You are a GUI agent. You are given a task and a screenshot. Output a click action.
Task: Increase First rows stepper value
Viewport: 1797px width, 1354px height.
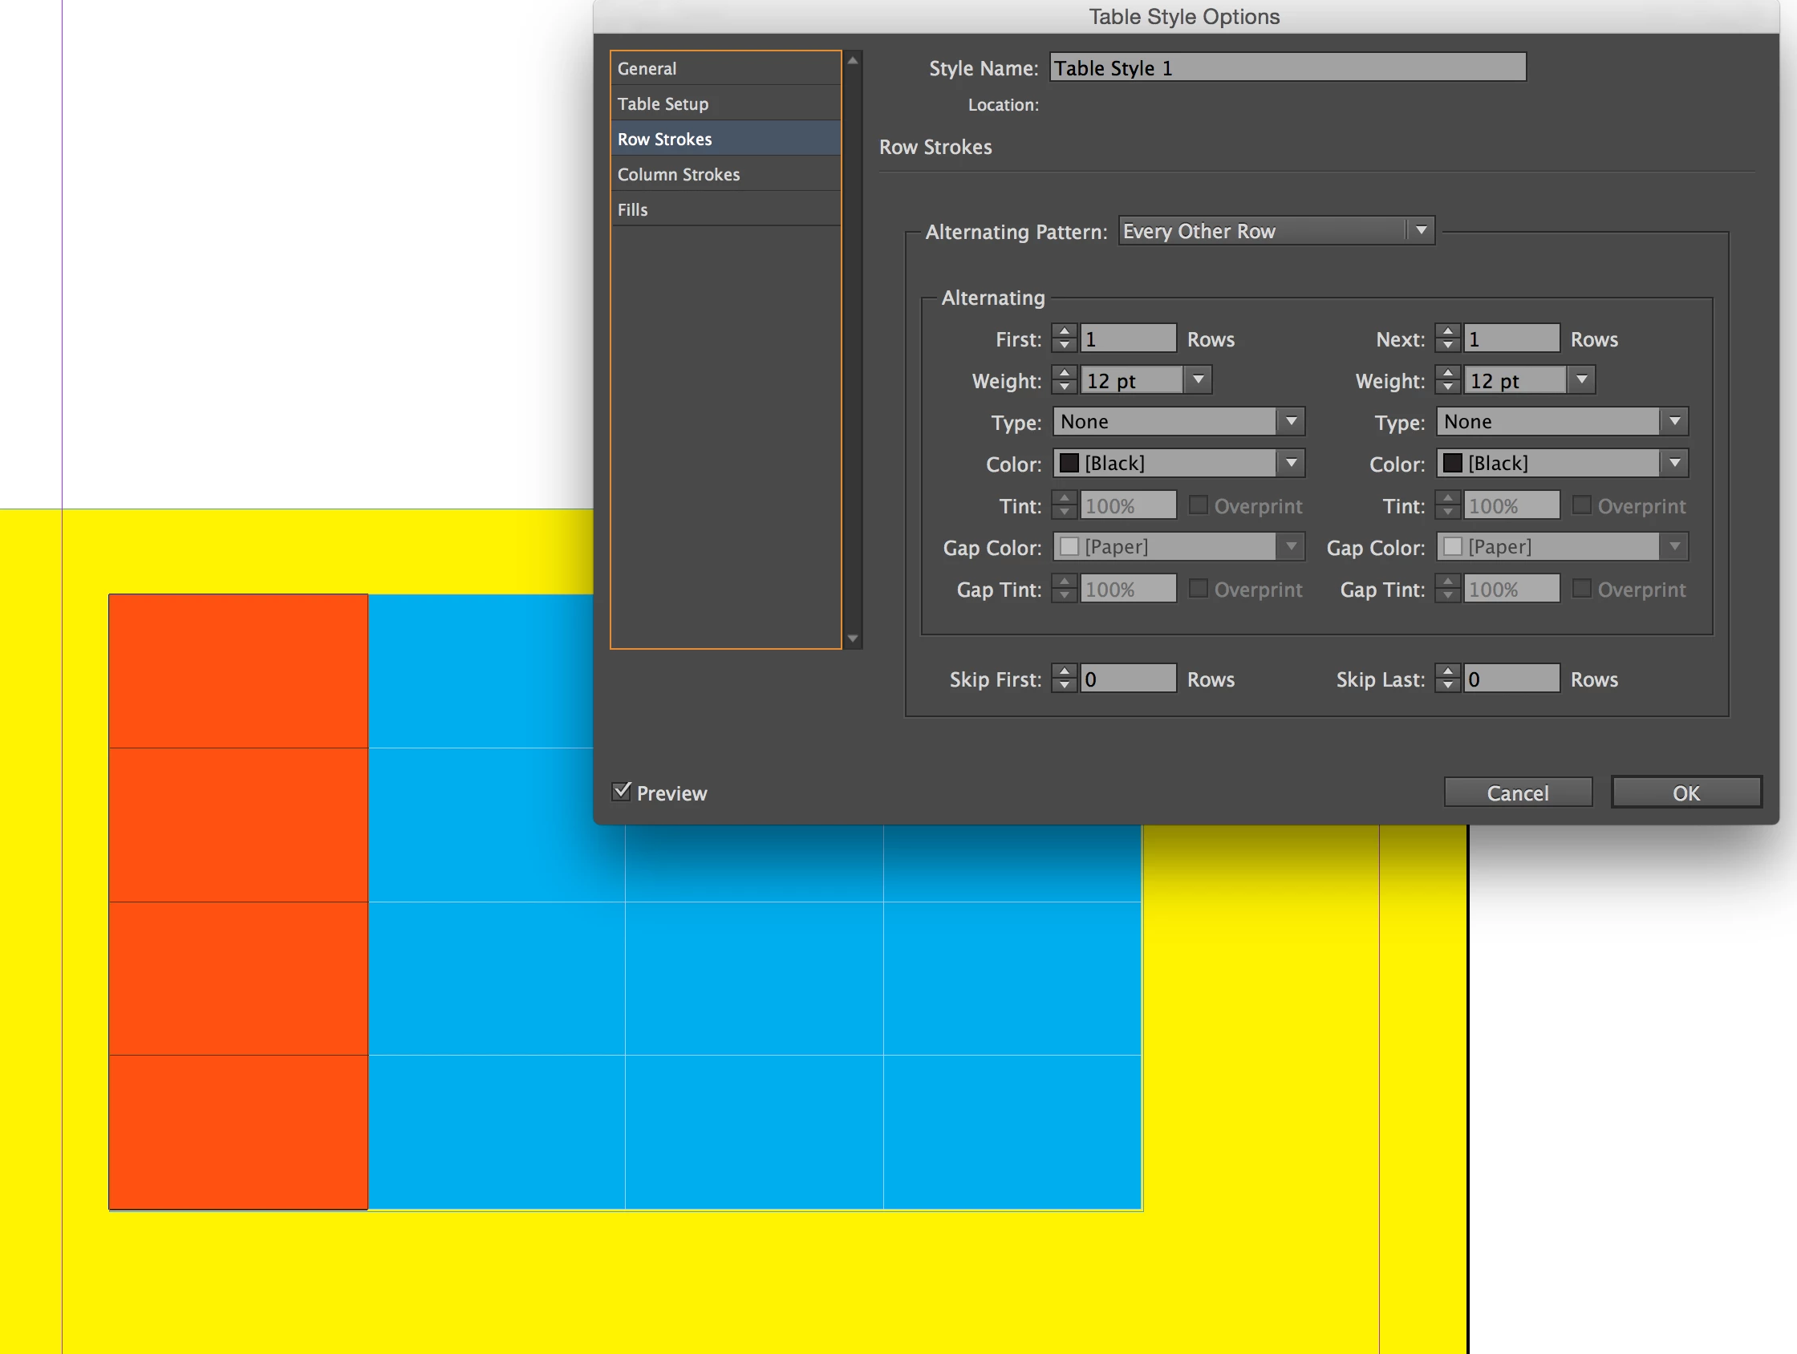pyautogui.click(x=1065, y=331)
